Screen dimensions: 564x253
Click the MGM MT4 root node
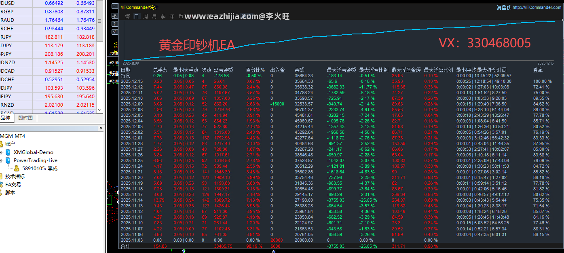click(13, 136)
